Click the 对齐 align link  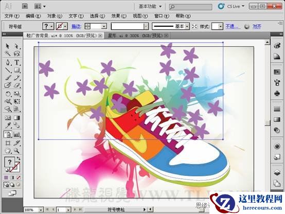(257, 27)
